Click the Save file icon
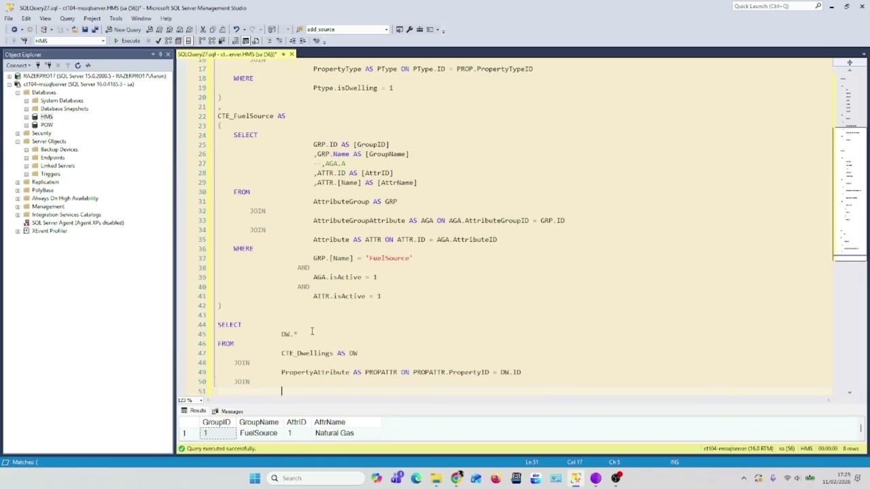The image size is (870, 489). coord(85,30)
